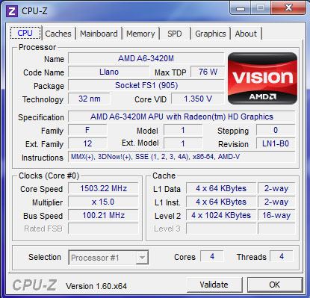Click the Level 2 associativity 16-way
Screen dimensions: 310x298
276,215
